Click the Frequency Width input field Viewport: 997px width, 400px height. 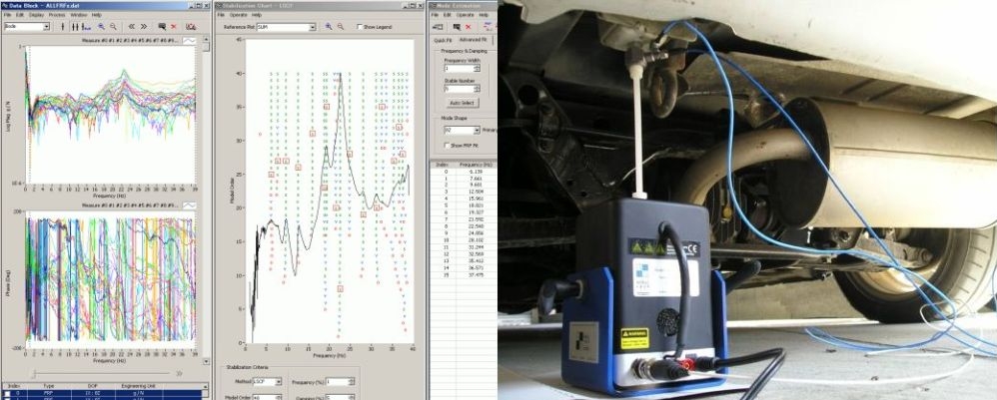[459, 68]
